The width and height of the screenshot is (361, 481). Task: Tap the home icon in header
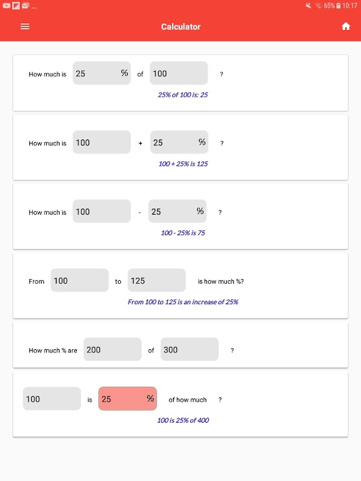[x=345, y=26]
